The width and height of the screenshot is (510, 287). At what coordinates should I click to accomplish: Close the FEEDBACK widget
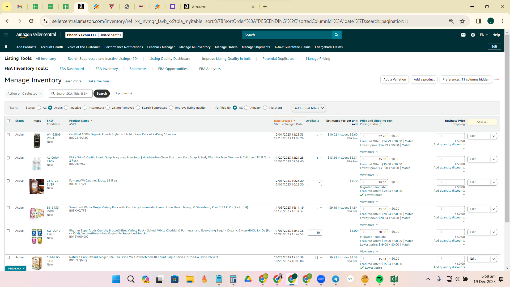point(24,269)
